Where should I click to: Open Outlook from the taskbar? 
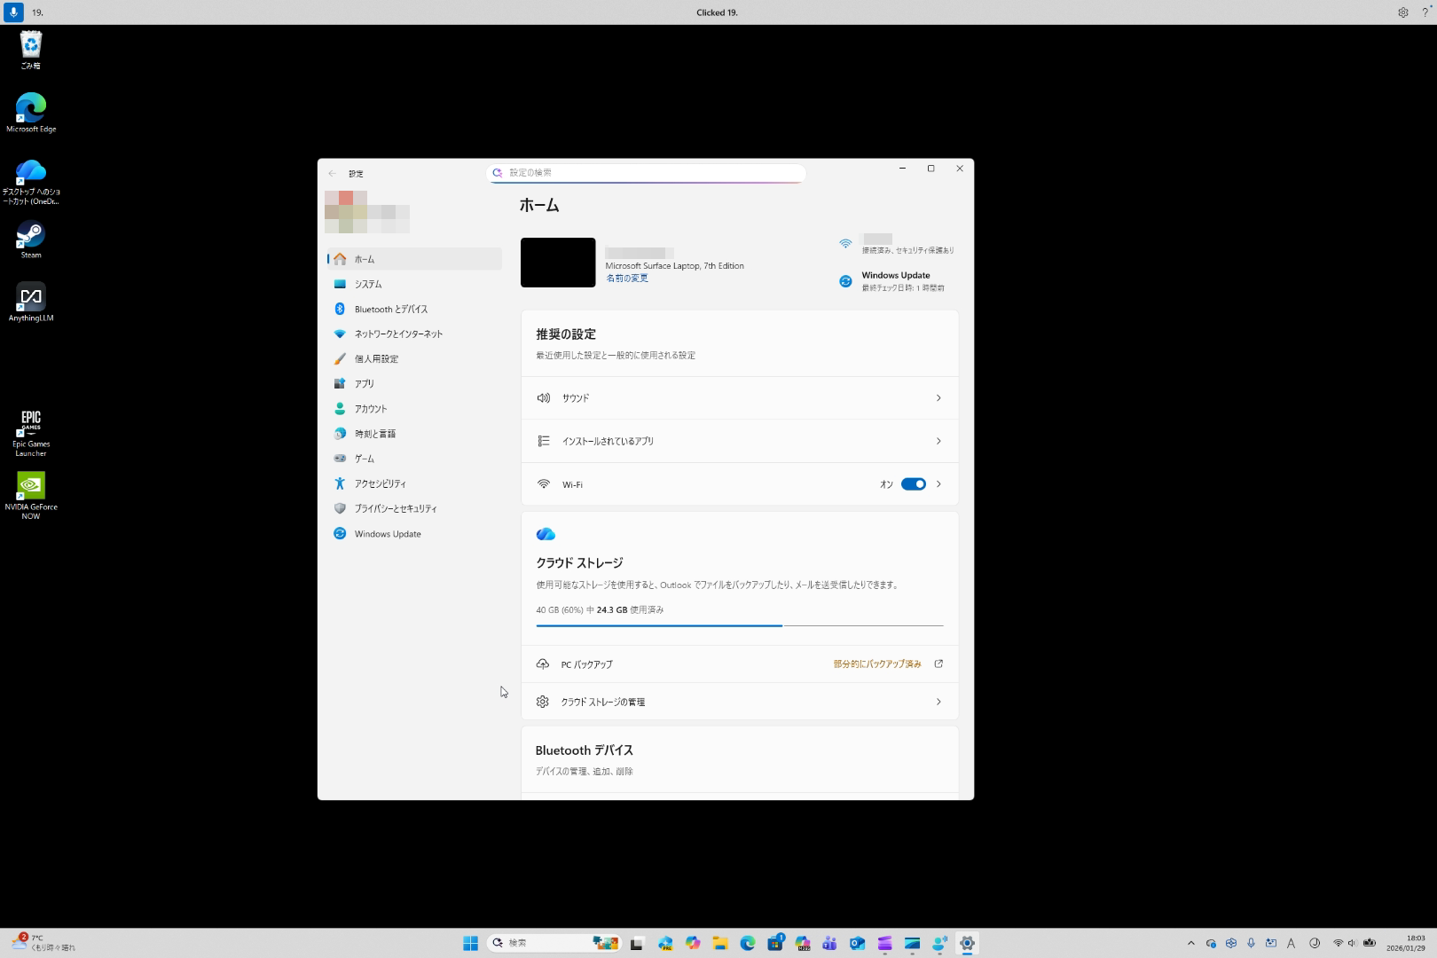tap(858, 943)
